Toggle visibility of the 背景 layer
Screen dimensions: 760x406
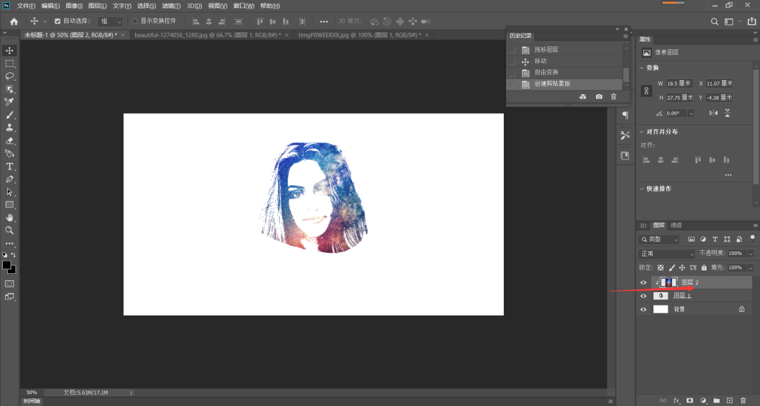(x=643, y=309)
